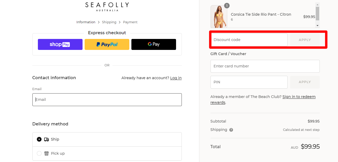Sign in to redeem Beach Club rewards
This screenshot has width=338, height=162.
point(299,96)
